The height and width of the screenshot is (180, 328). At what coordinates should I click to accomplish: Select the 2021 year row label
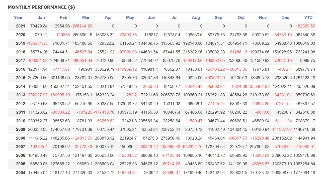[x=21, y=26]
